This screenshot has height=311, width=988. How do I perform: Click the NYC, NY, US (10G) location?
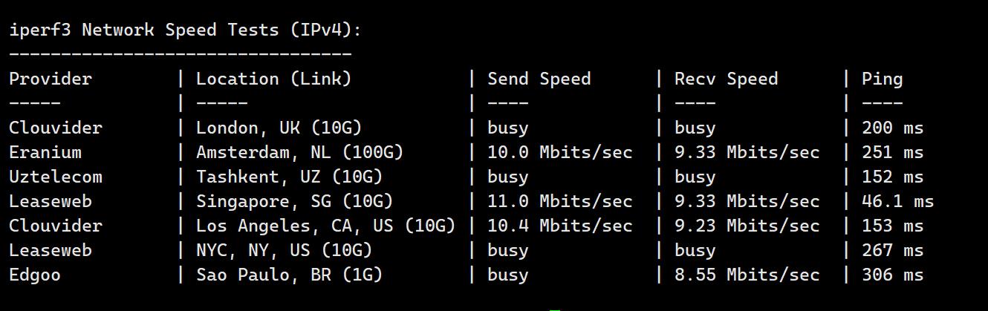284,250
